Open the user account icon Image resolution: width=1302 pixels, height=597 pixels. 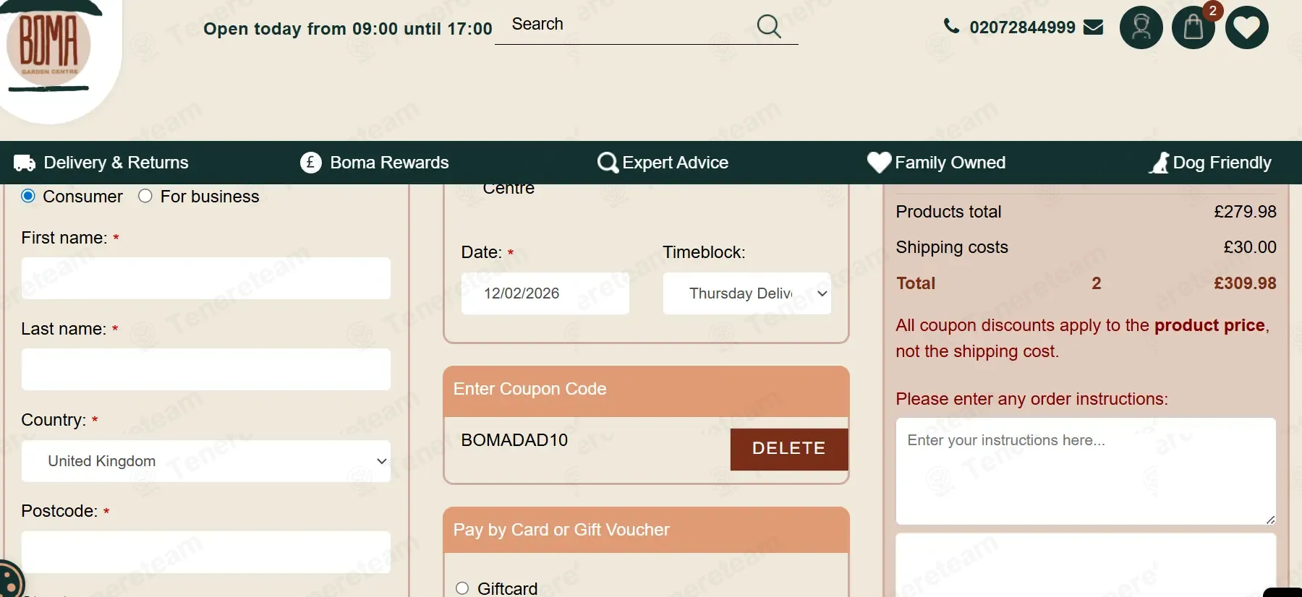click(1141, 27)
